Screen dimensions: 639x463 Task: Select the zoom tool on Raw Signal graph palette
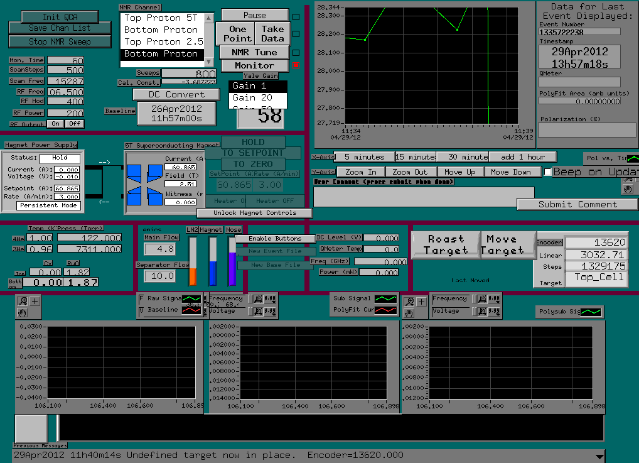[x=23, y=301]
